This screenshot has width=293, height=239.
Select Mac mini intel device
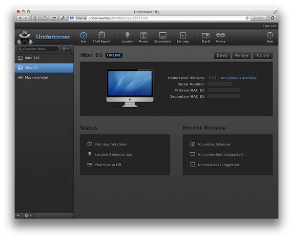[44, 77]
